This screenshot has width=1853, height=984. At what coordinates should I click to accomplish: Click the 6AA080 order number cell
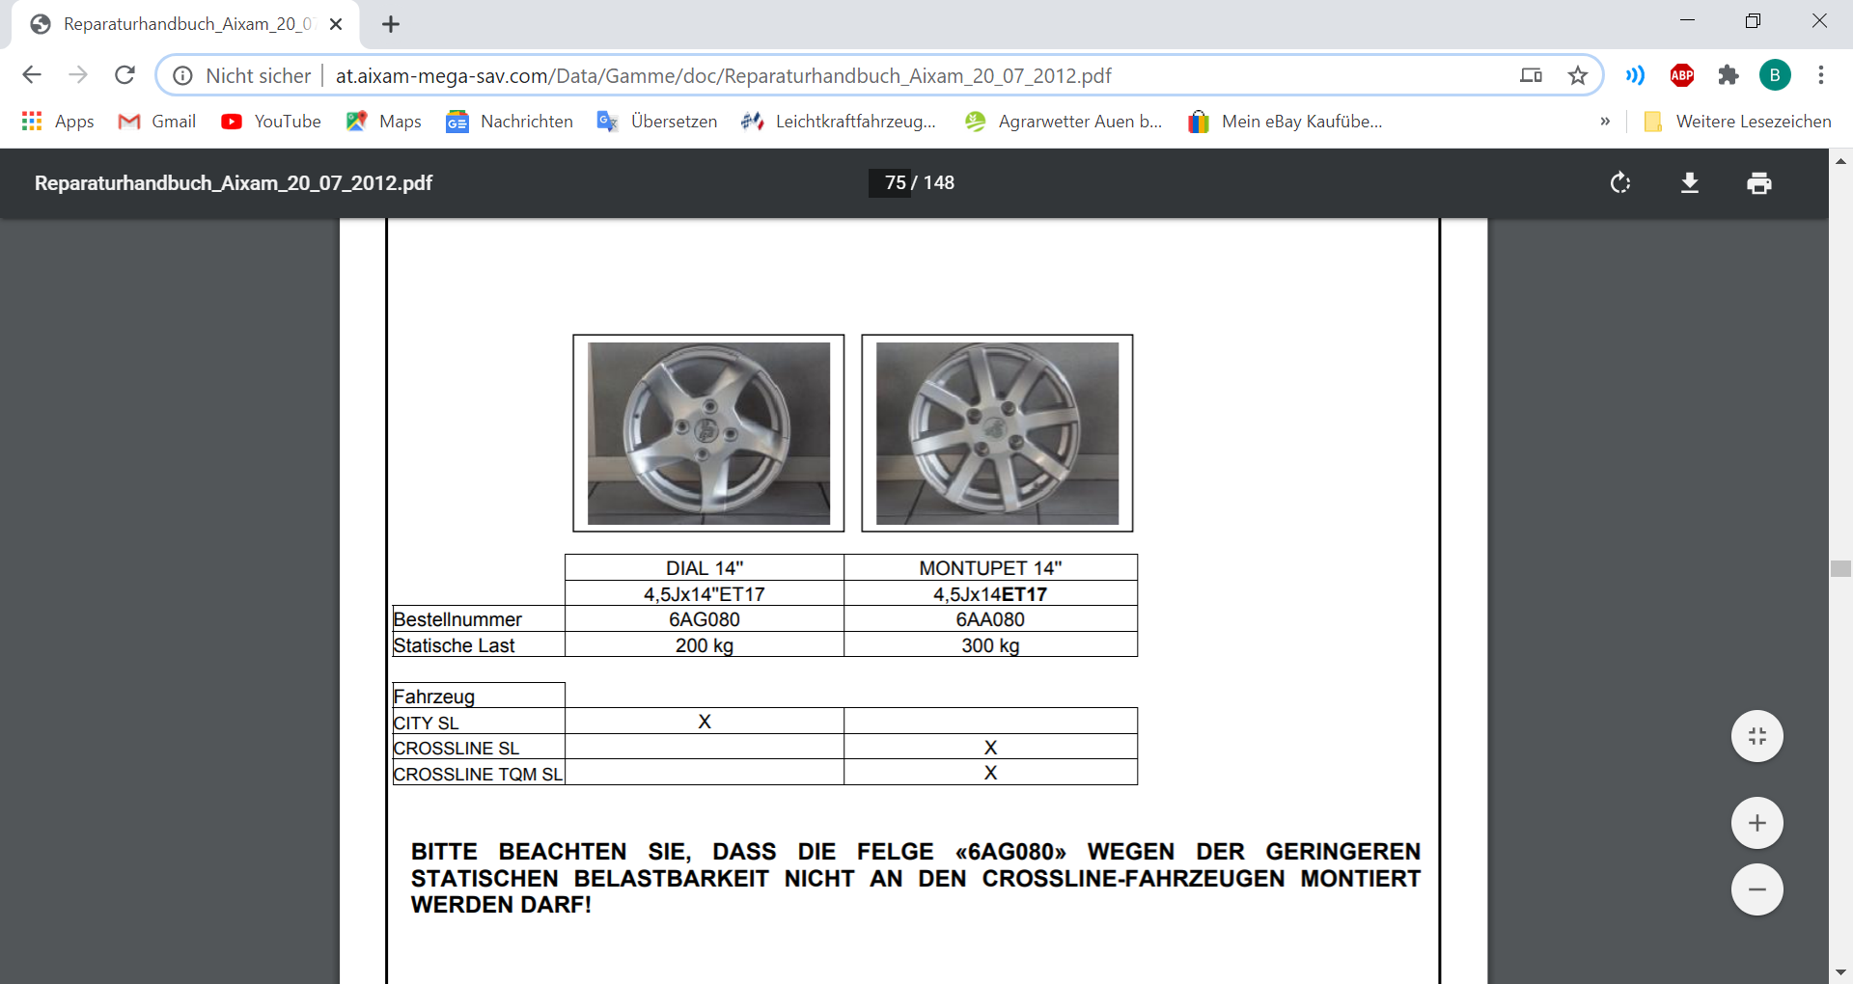pos(991,619)
